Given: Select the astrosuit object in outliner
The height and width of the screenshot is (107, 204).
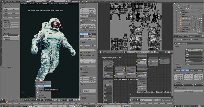Looking at the screenshot, I should pyautogui.click(x=184, y=19).
